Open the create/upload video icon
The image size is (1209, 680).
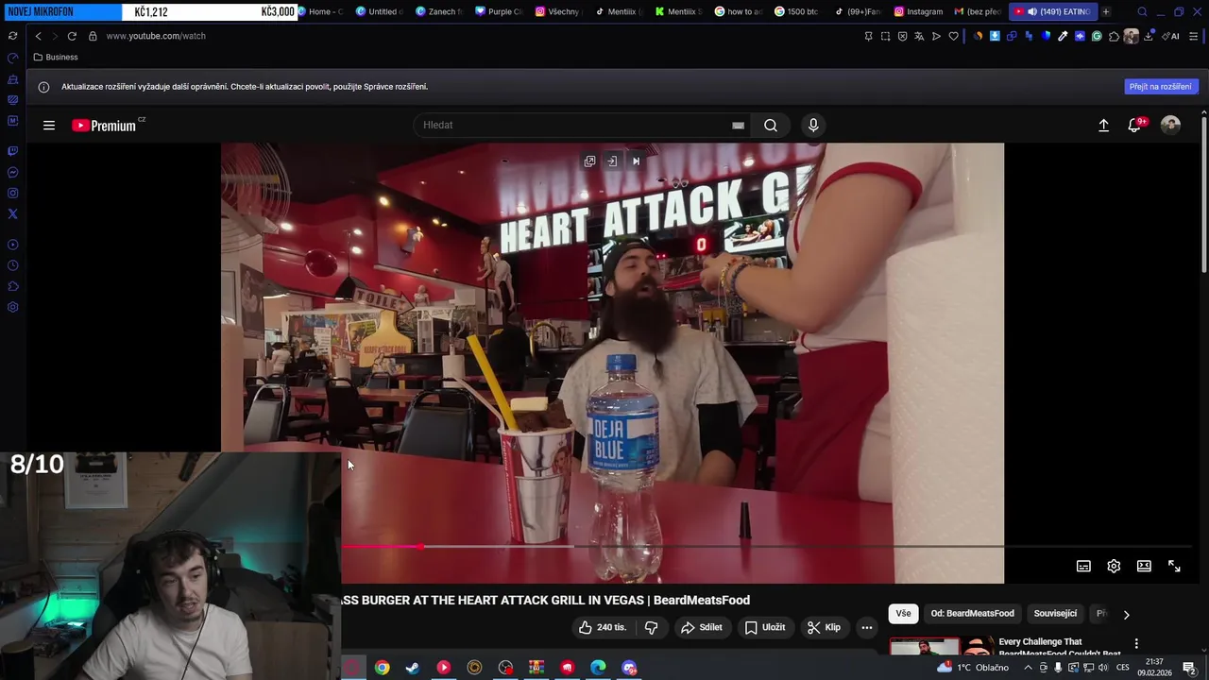pos(1103,126)
